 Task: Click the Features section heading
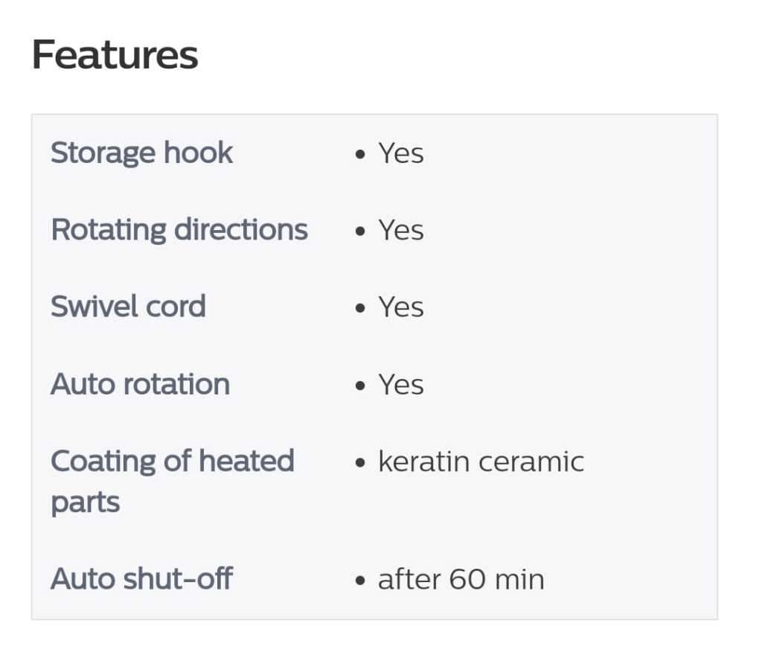(x=115, y=55)
